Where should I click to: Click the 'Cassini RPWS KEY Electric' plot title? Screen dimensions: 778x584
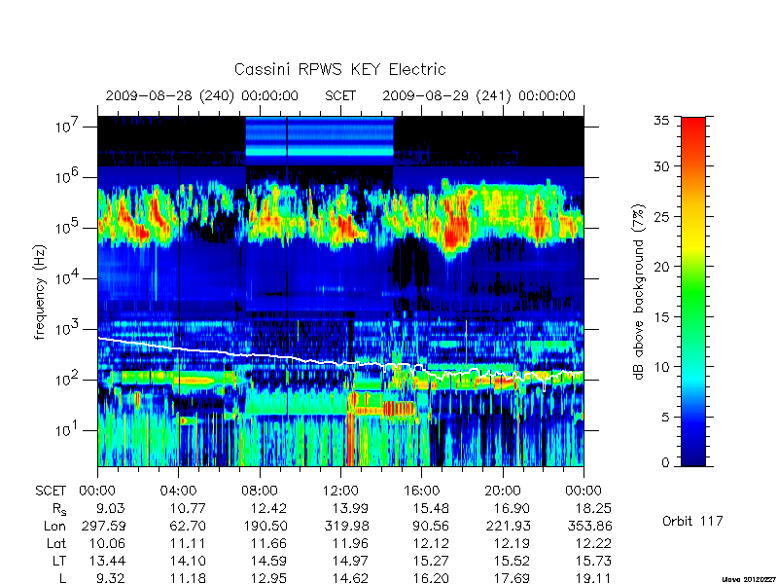(x=339, y=69)
